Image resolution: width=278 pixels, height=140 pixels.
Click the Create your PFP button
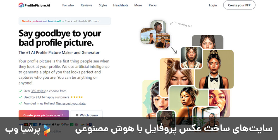pyautogui.click(x=239, y=5)
